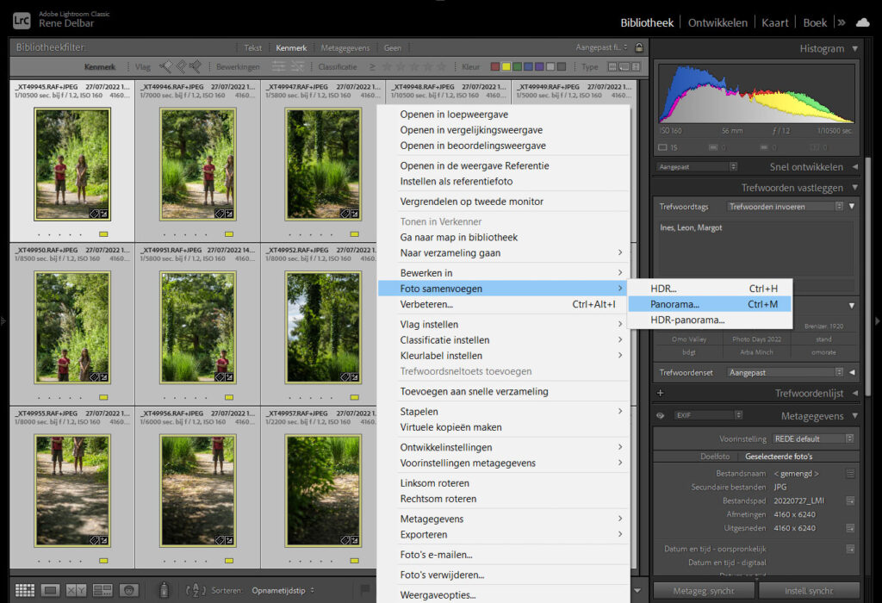Select the Geselecteerde foto's mode
The height and width of the screenshot is (603, 882).
coord(779,457)
